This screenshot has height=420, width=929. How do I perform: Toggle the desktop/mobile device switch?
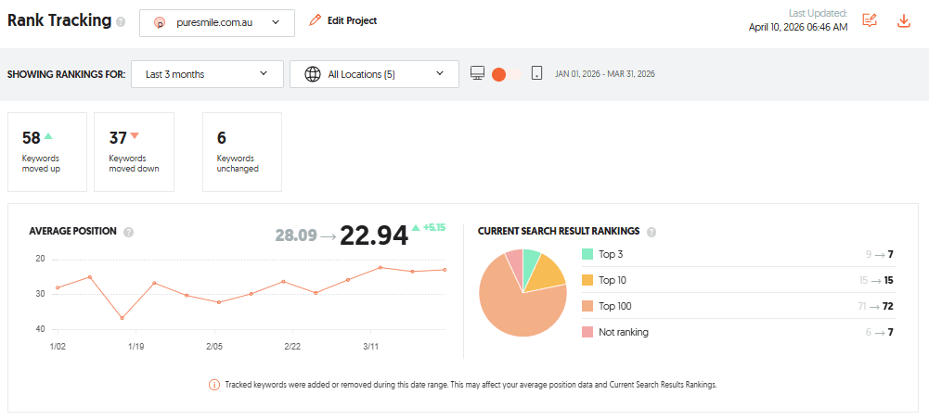pyautogui.click(x=507, y=74)
